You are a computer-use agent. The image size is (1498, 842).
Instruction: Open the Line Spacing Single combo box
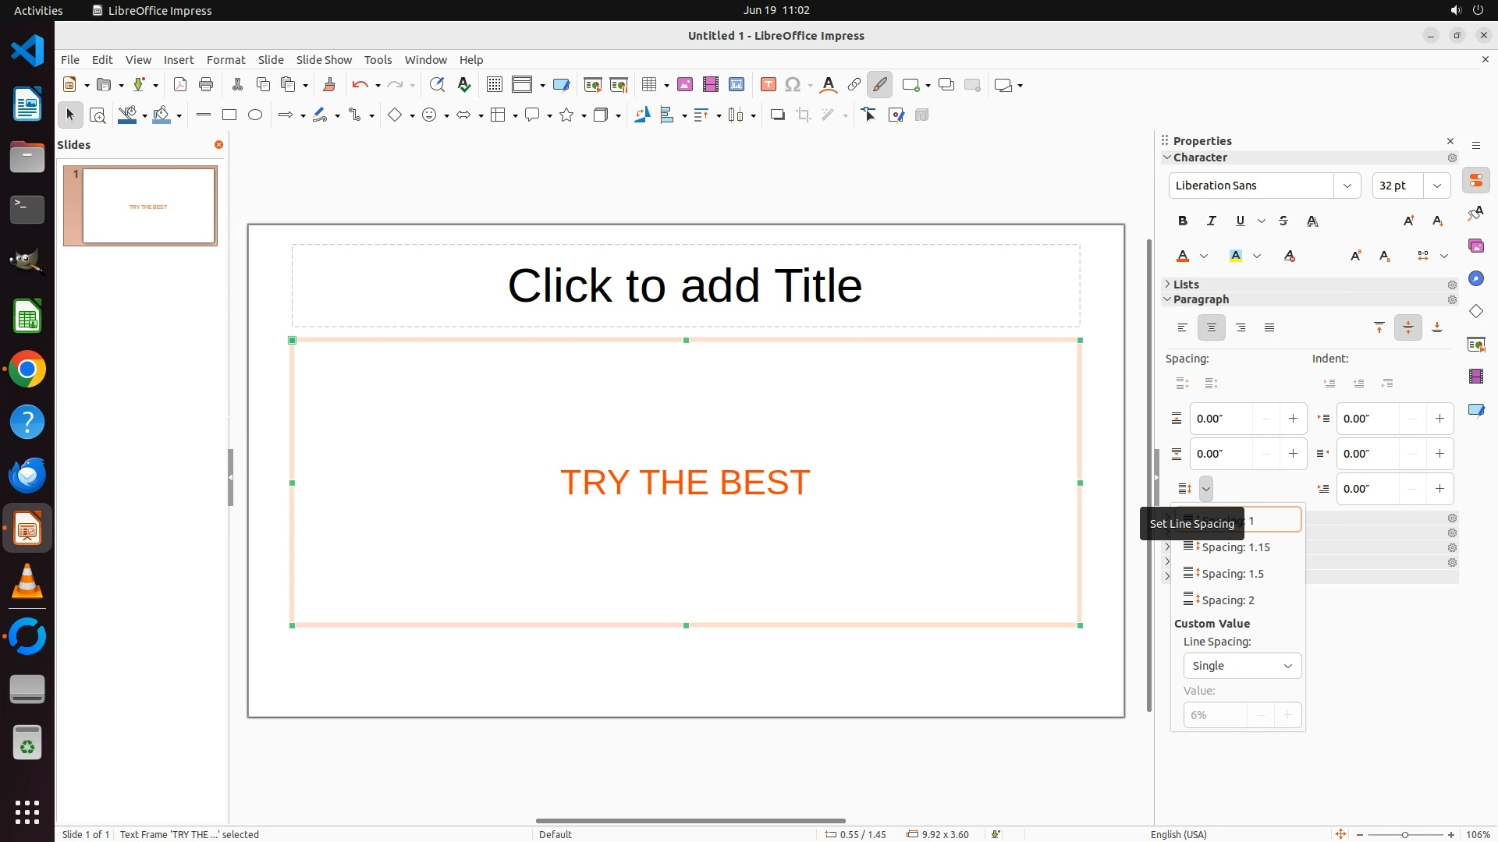click(x=1241, y=666)
